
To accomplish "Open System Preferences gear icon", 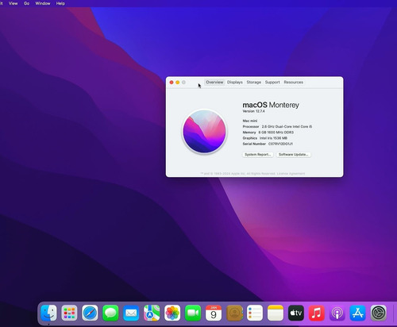I will click(x=379, y=313).
